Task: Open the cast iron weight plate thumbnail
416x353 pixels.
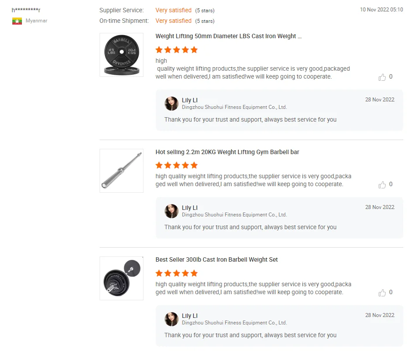Action: (x=122, y=55)
